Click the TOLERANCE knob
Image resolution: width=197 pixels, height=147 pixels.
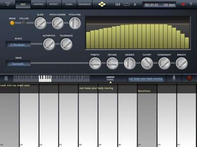66,44
